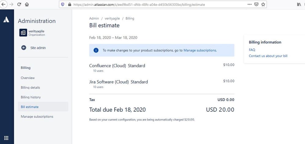Click the 10 users text under Confluence

[x=98, y=71]
